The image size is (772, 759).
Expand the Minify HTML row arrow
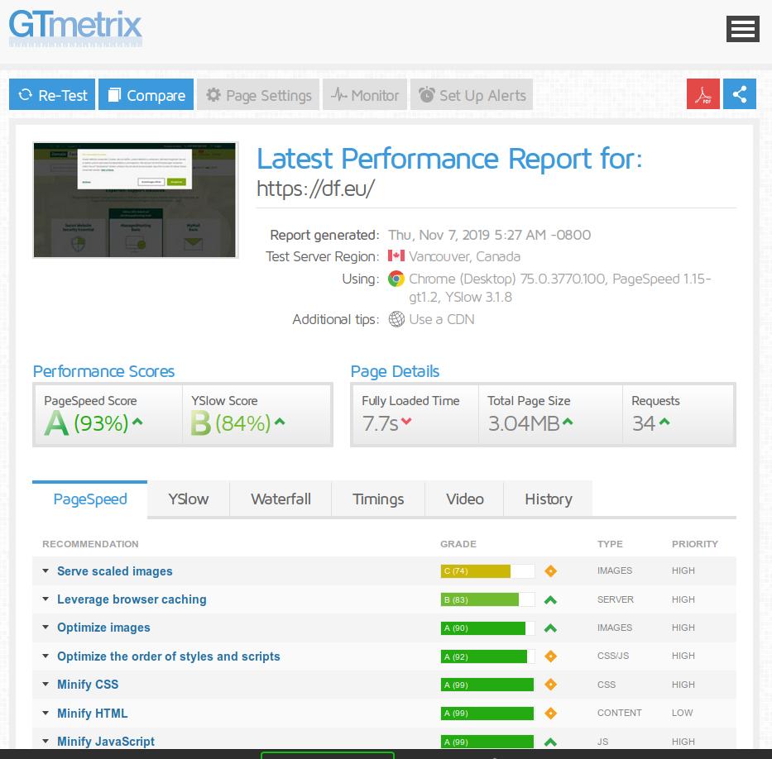(x=46, y=713)
